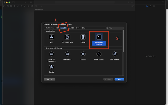168x105 pixels.
Task: Pick the Game template
Action: point(83,37)
